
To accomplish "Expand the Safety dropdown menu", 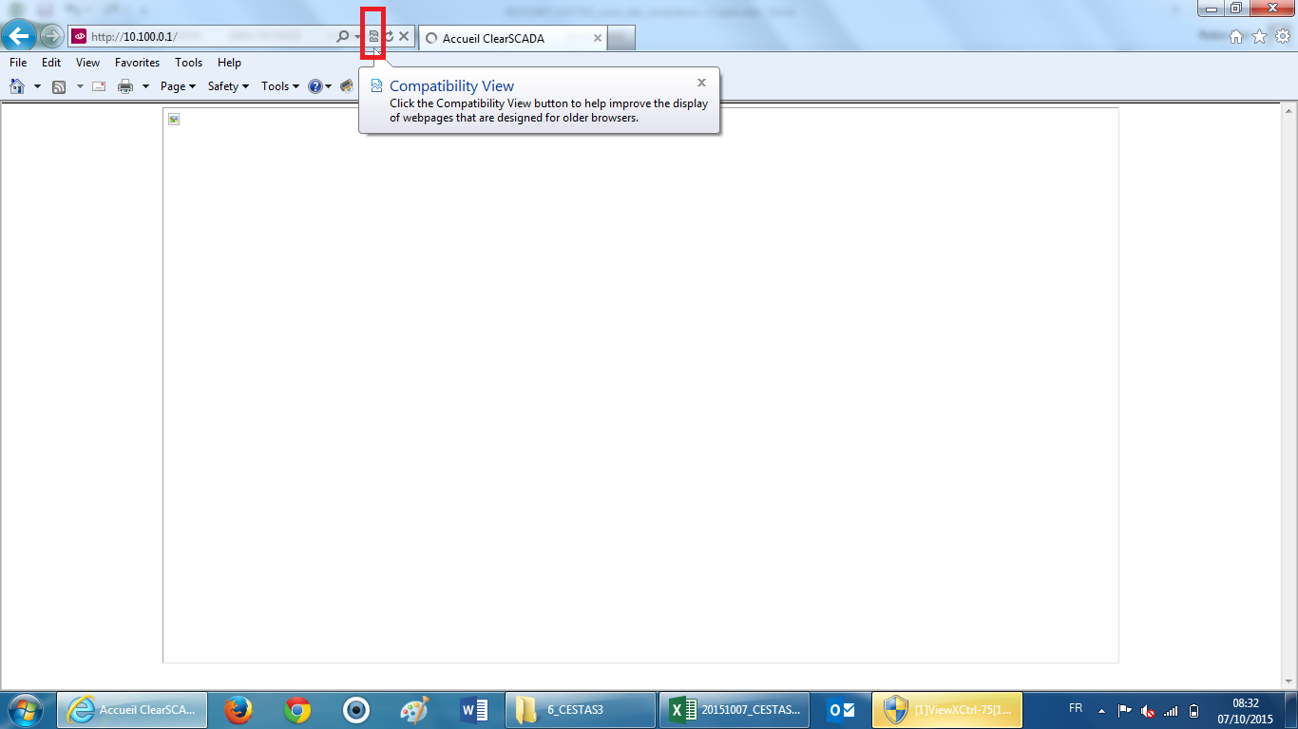I will click(228, 86).
